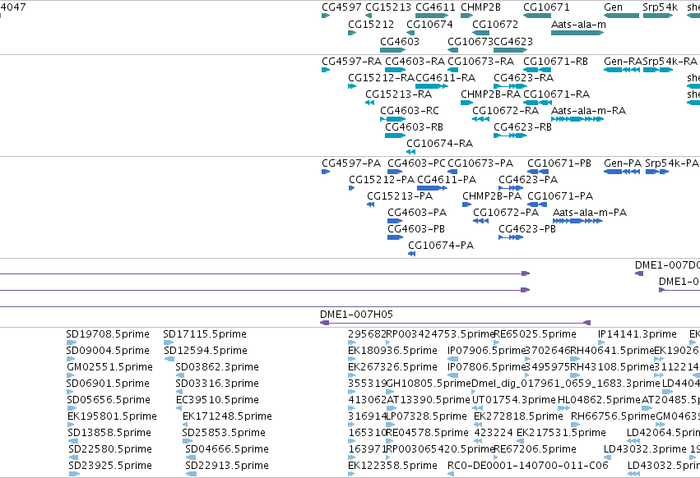Click the CG10673-RA transcript label
The height and width of the screenshot is (478, 700).
(481, 61)
